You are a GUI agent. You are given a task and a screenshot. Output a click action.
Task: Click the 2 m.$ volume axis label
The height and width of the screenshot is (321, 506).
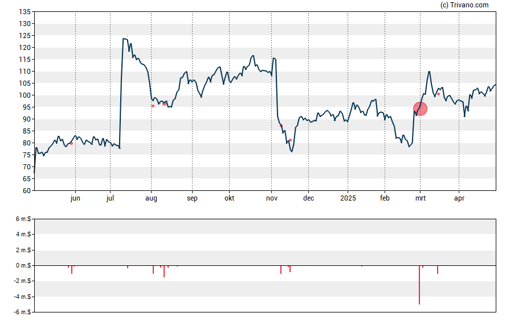point(23,250)
